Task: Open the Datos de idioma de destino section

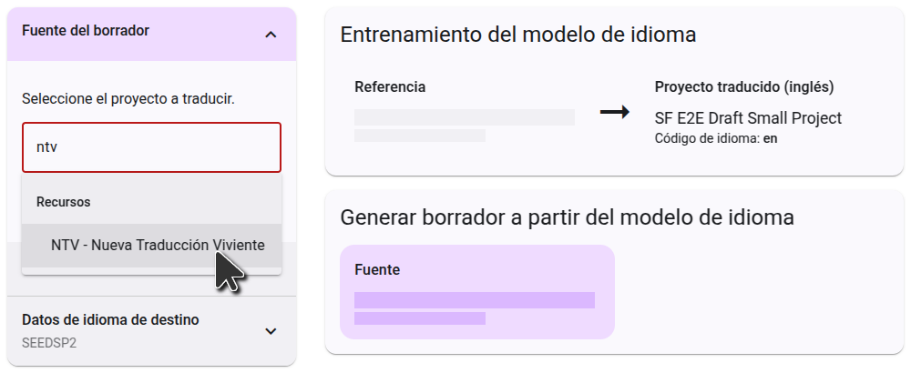Action: [151, 331]
